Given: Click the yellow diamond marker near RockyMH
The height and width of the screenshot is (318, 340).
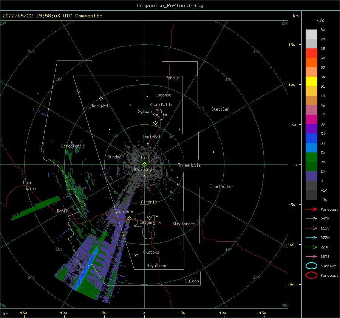Looking at the screenshot, I should pos(101,99).
